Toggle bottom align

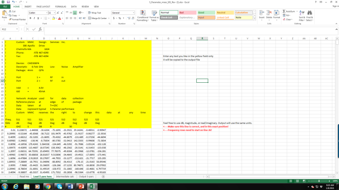(75, 13)
